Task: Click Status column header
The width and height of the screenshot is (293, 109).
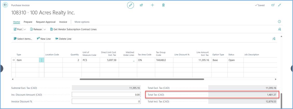Action: [x=231, y=55]
